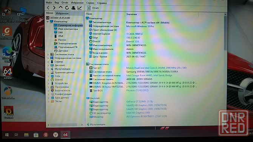Open the graph chart toolbar icon
Viewport: 253px width, 142px height.
click(x=80, y=8)
